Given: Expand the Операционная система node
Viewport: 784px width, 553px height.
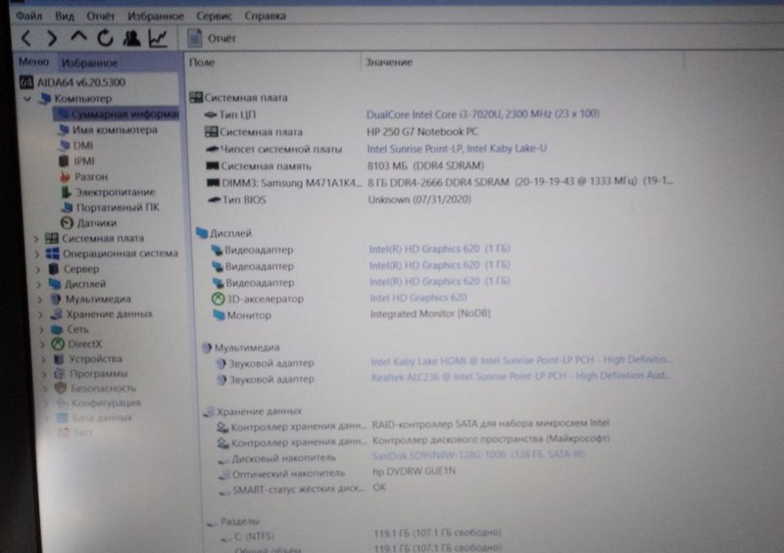Looking at the screenshot, I should point(37,253).
